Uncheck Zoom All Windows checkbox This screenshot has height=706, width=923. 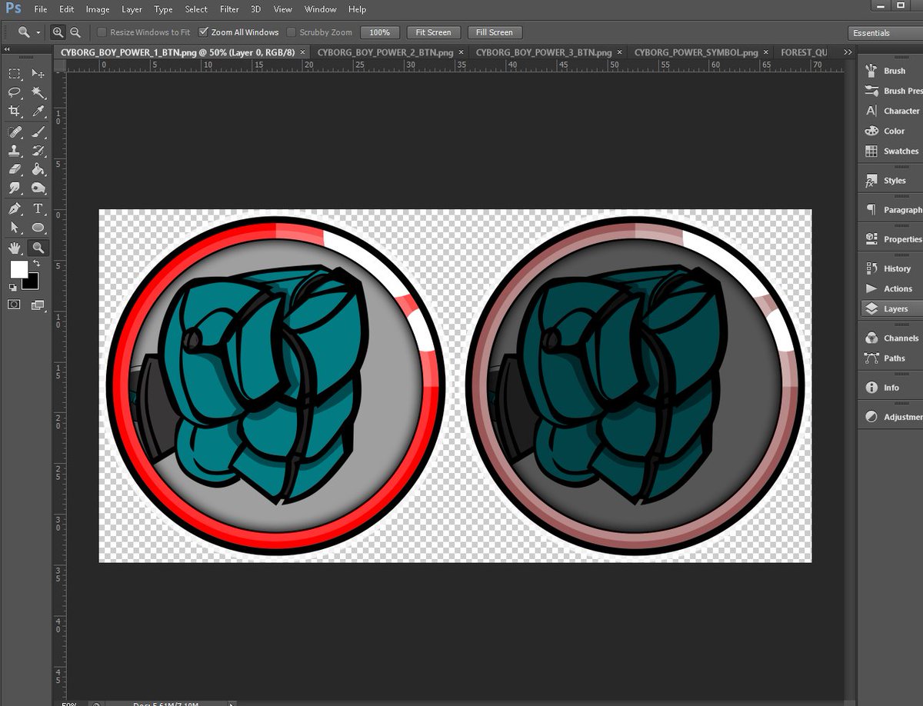click(203, 32)
